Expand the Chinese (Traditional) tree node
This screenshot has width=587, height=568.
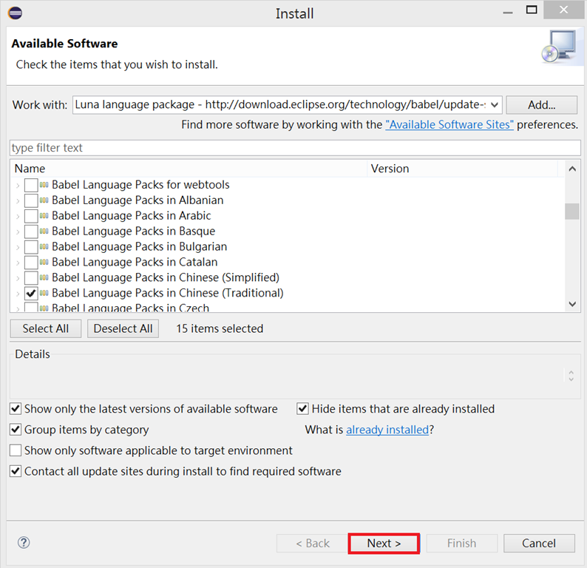click(18, 294)
